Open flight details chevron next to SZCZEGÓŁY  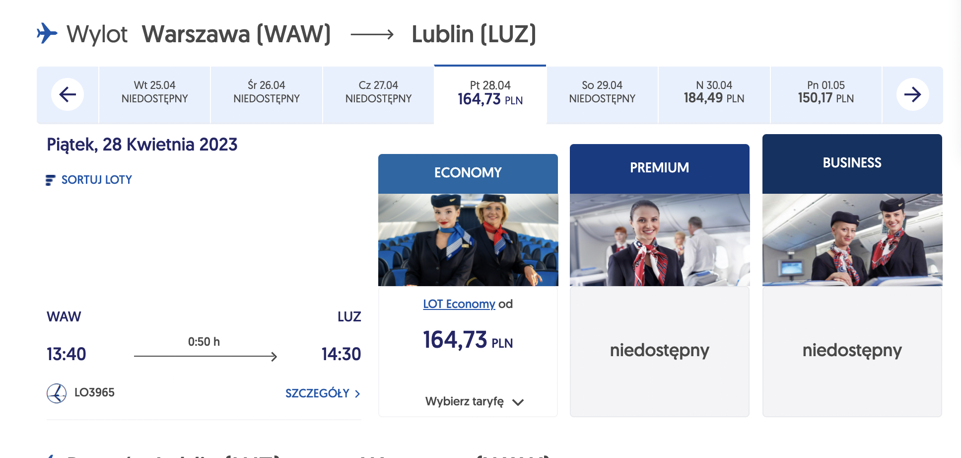357,393
